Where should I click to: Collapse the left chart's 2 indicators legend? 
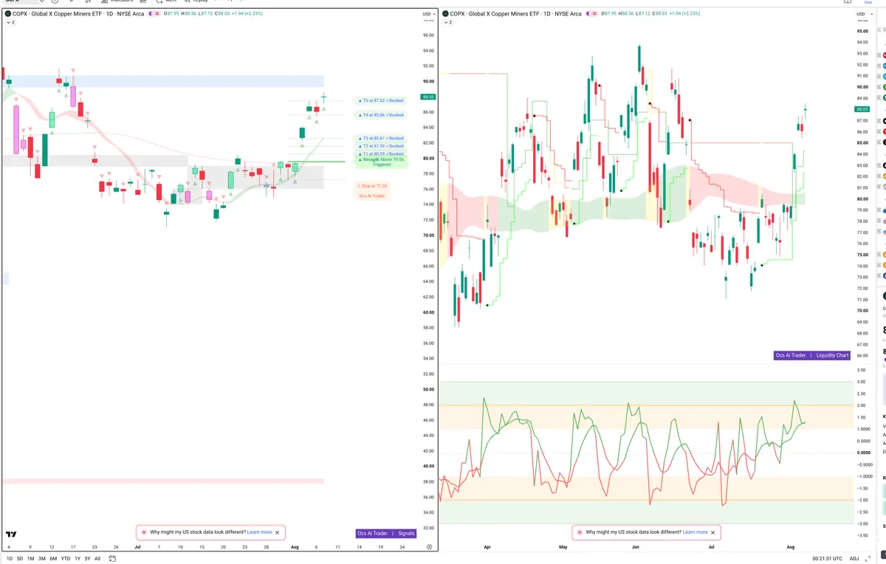10,23
